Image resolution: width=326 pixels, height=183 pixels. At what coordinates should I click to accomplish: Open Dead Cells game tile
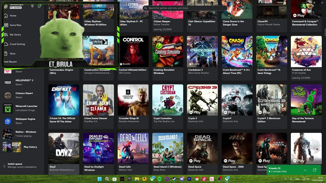point(133,154)
